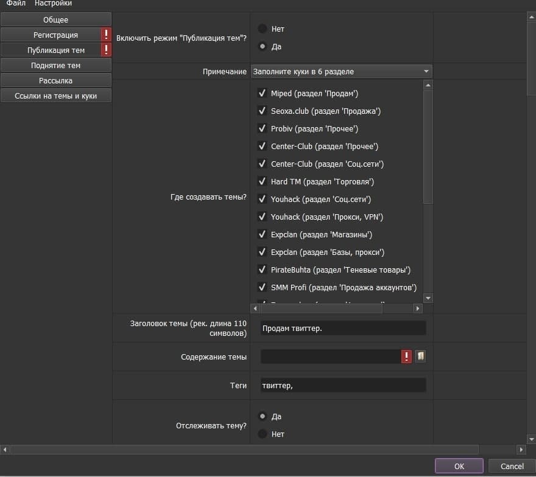This screenshot has width=536, height=477.
Task: Click the forum list vertical scrollbar thumb
Action: click(x=428, y=147)
